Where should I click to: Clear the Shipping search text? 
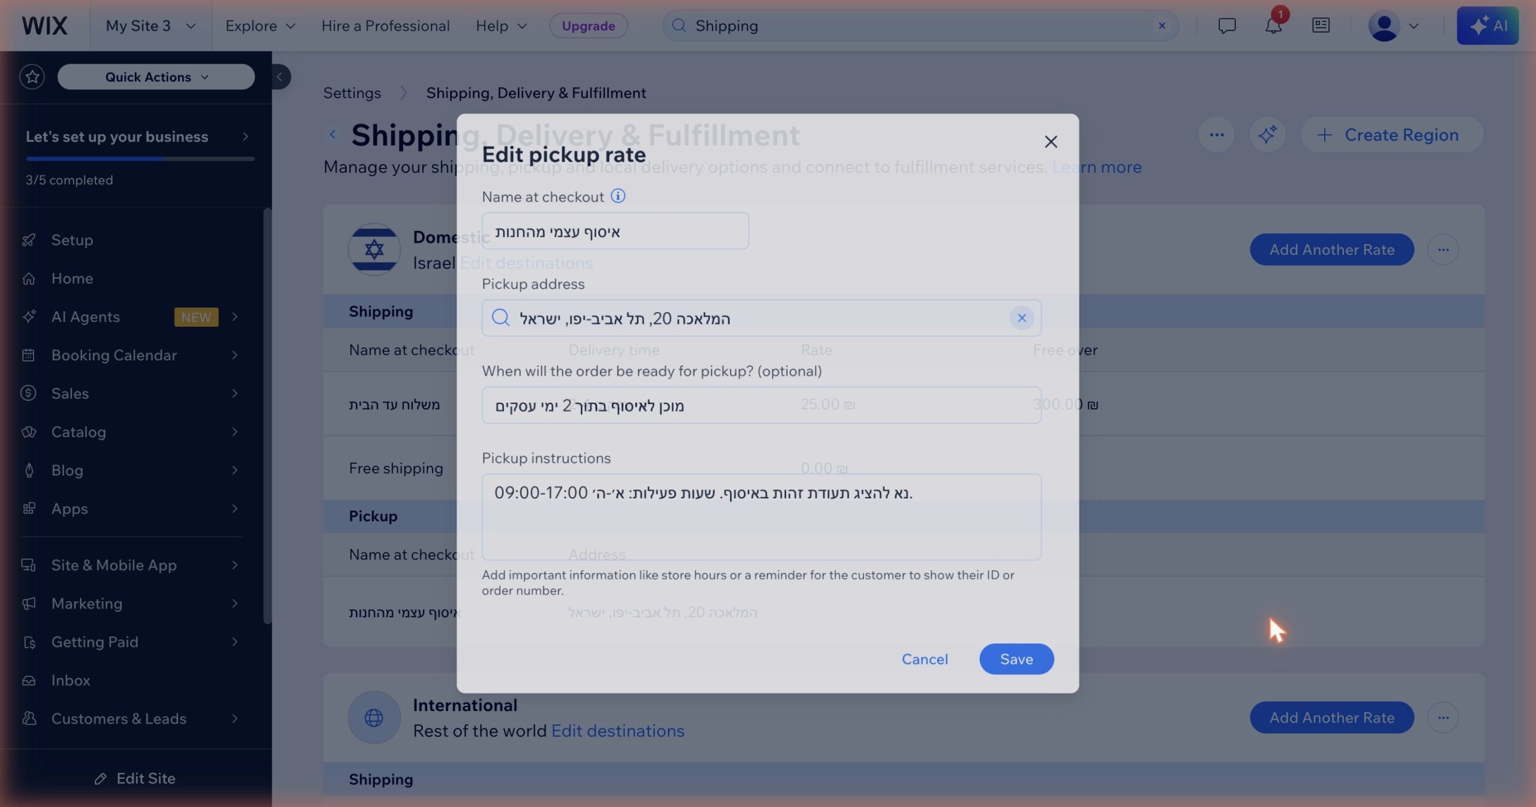pos(1162,26)
